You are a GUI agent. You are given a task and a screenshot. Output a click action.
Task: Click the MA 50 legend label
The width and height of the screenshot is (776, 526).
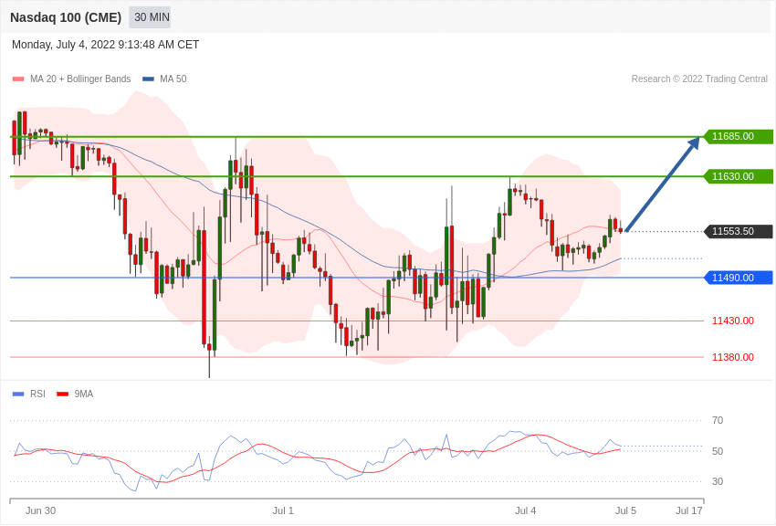coord(173,79)
